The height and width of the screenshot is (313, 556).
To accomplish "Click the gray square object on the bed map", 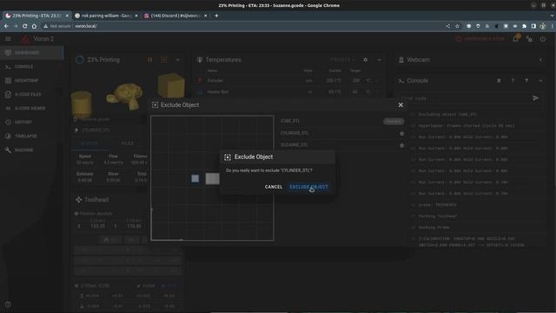I will (x=212, y=178).
